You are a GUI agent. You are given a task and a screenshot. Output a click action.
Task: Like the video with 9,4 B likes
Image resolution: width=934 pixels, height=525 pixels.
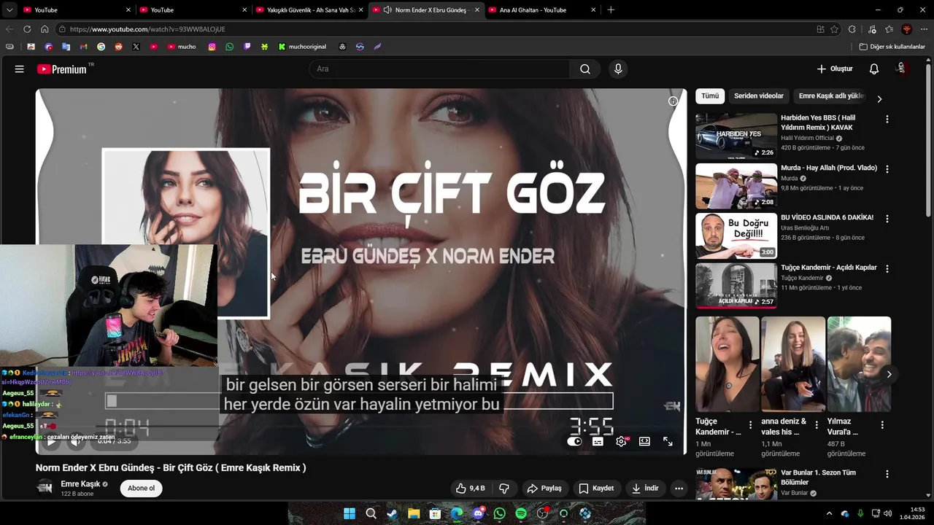coord(470,489)
